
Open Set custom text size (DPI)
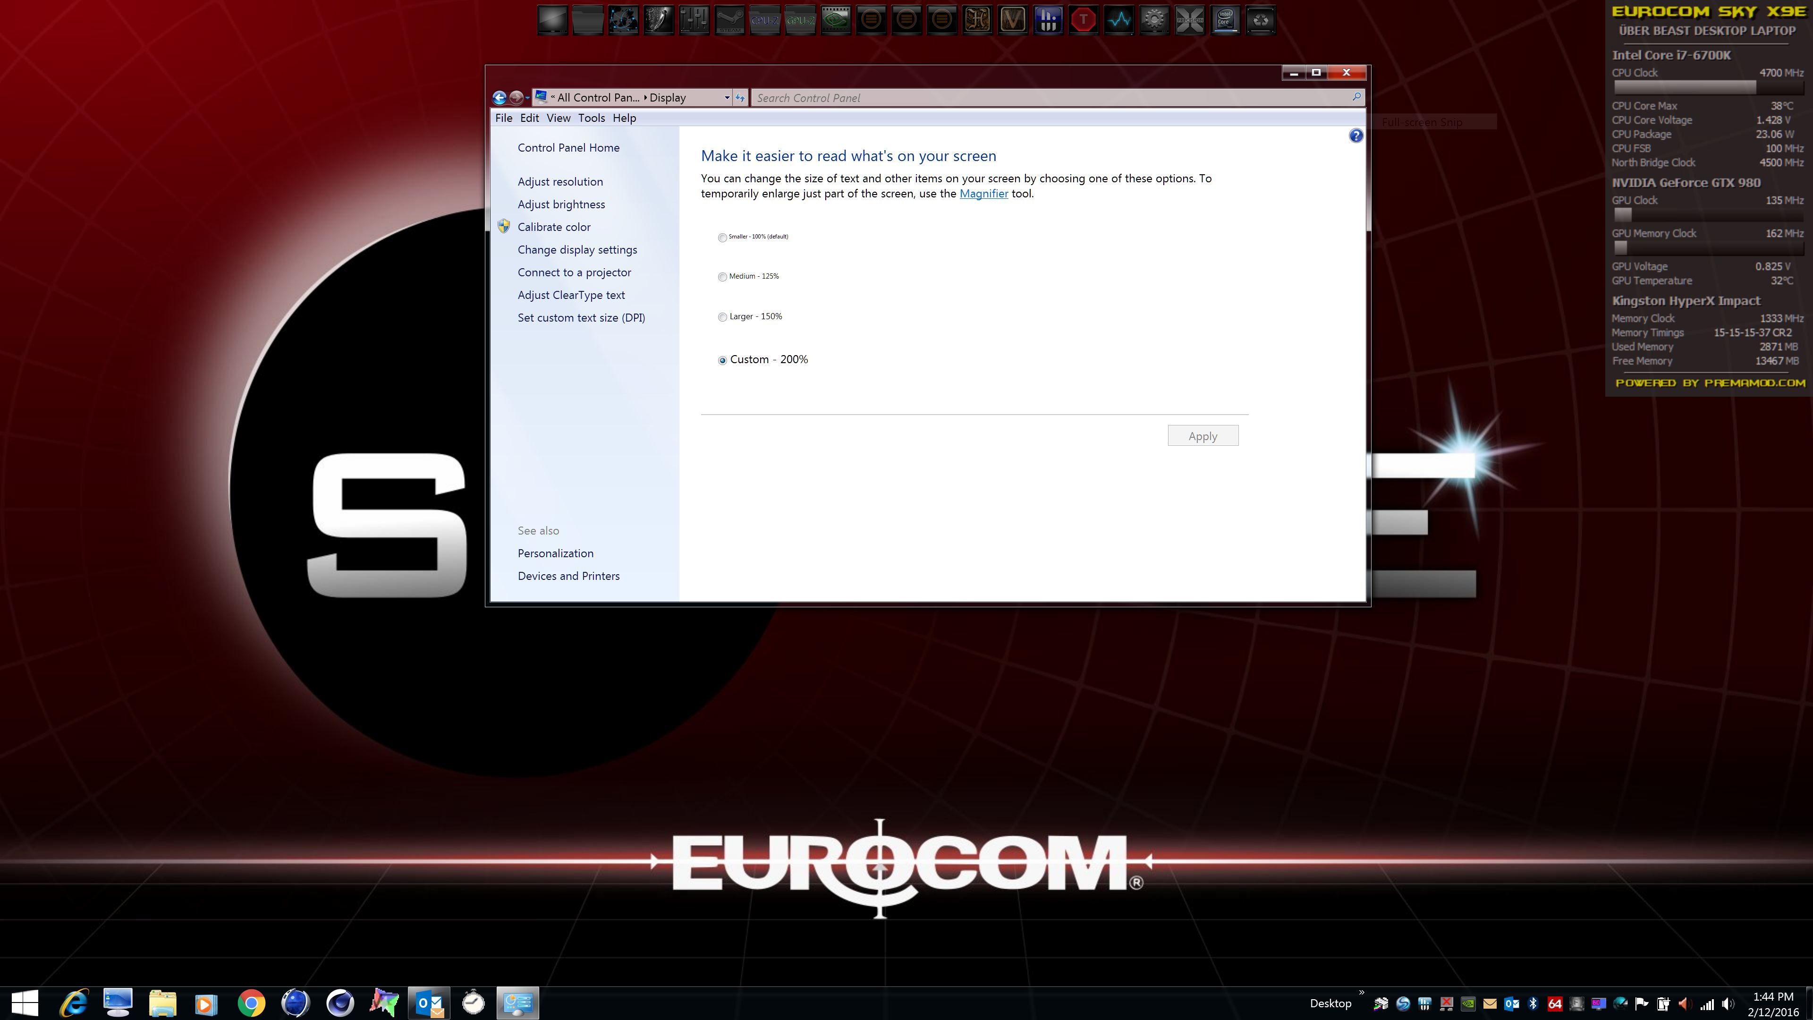pos(581,317)
